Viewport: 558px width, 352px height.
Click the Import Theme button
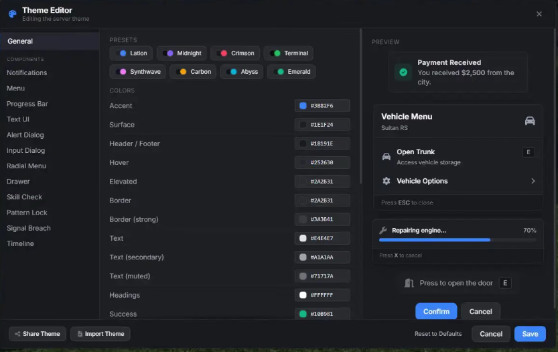(100, 334)
